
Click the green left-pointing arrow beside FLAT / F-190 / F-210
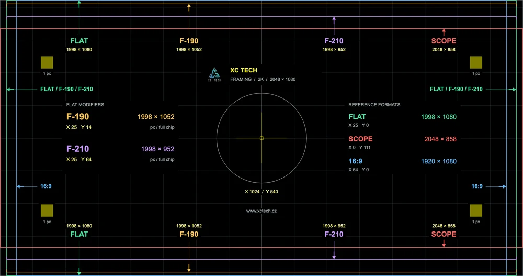coord(9,90)
